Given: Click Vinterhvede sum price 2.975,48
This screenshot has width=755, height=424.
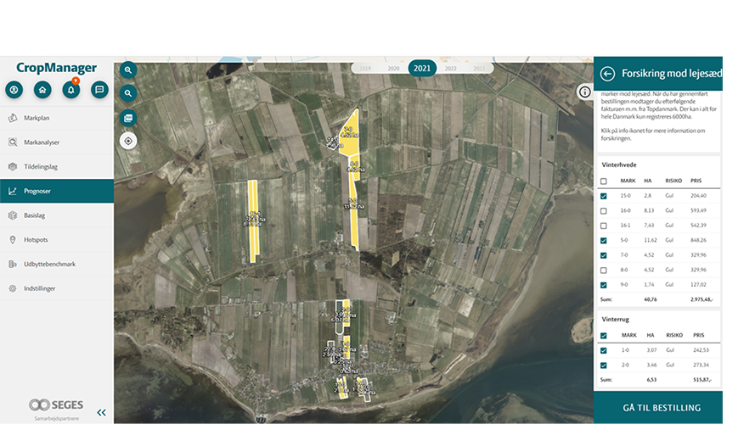Looking at the screenshot, I should [x=702, y=299].
